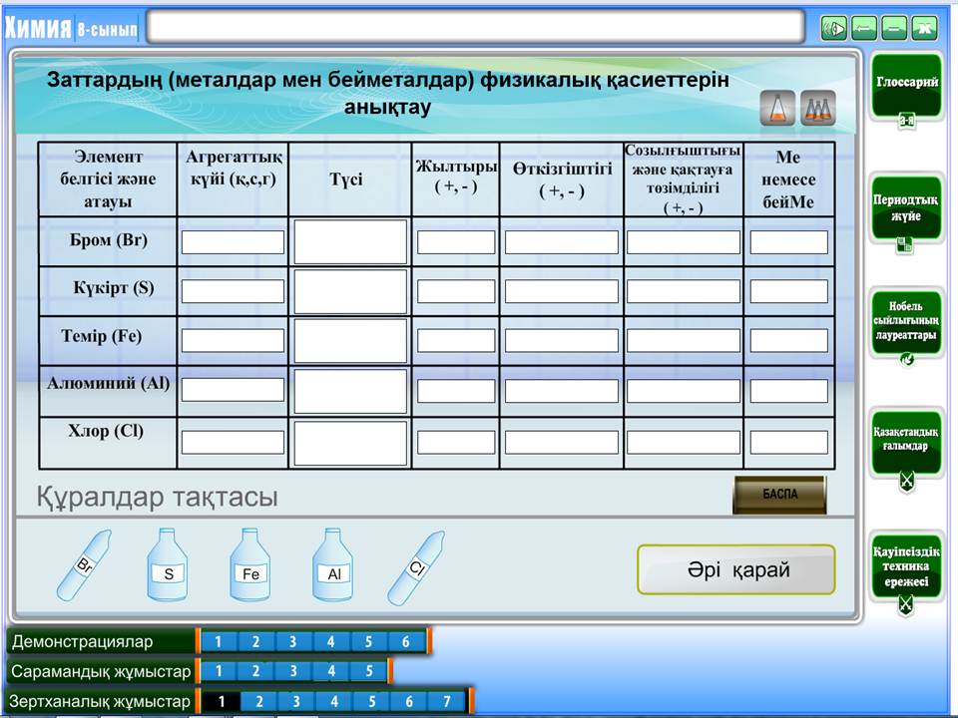Select the S sulfur bottle
Image resolution: width=958 pixels, height=718 pixels.
(x=168, y=564)
